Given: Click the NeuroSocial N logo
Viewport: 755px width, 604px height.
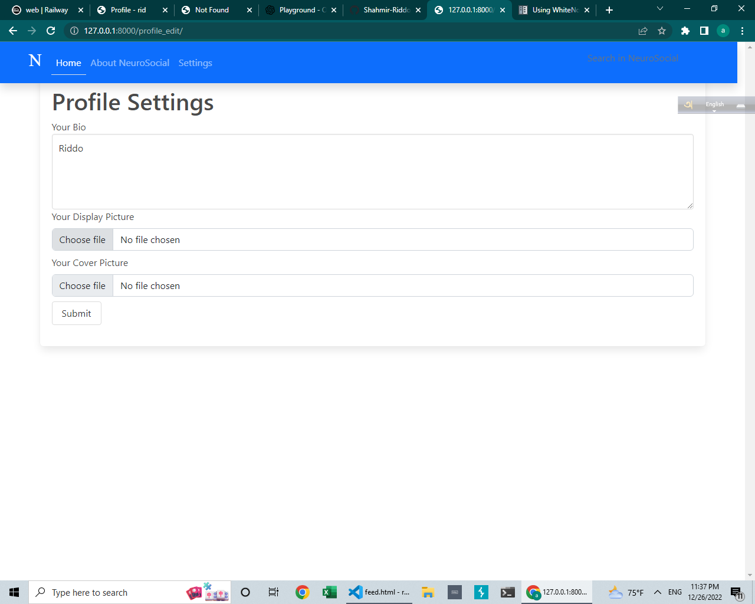Looking at the screenshot, I should tap(35, 61).
